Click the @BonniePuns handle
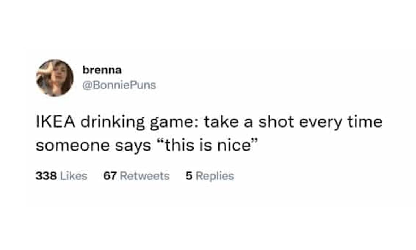This screenshot has height=250, width=416. 119,85
